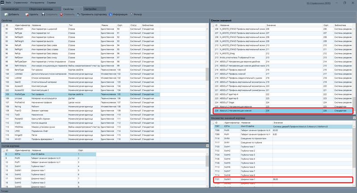
Task: Sort Свойства table by Библиотека column
Action: click(150, 25)
